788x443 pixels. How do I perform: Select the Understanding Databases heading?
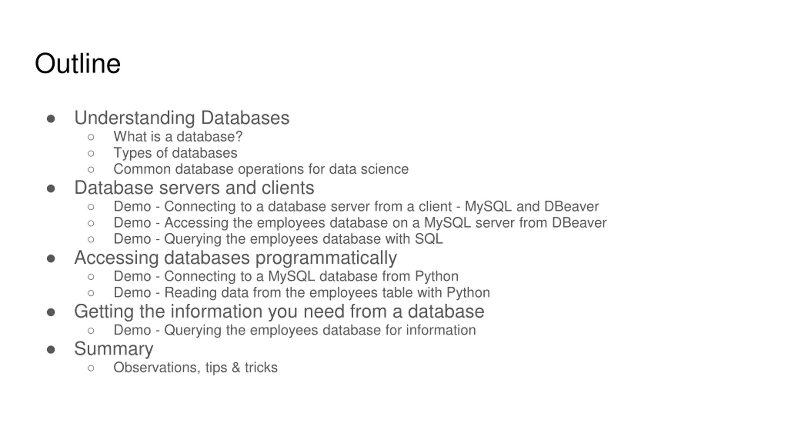click(x=182, y=118)
